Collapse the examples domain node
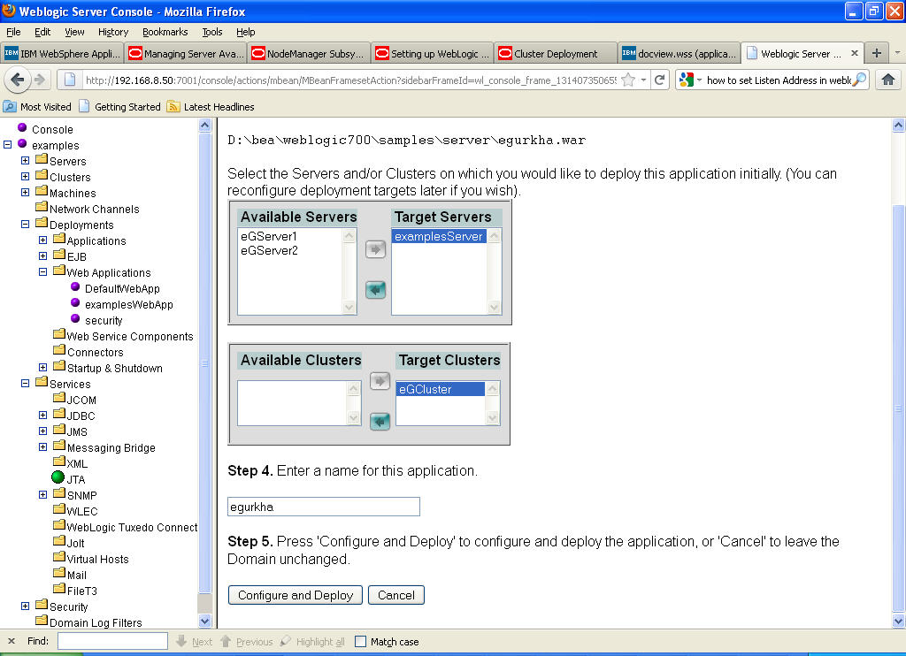The width and height of the screenshot is (906, 656). (x=7, y=144)
